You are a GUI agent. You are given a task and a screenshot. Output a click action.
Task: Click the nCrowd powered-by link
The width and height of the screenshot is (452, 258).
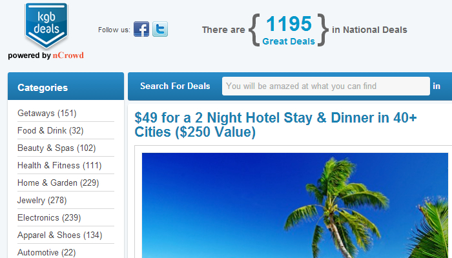[x=68, y=55]
